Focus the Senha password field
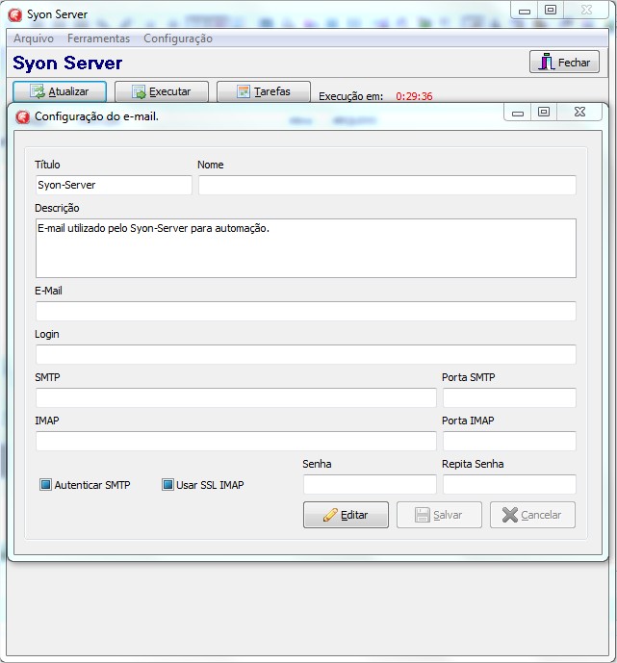The width and height of the screenshot is (617, 663). coord(370,485)
